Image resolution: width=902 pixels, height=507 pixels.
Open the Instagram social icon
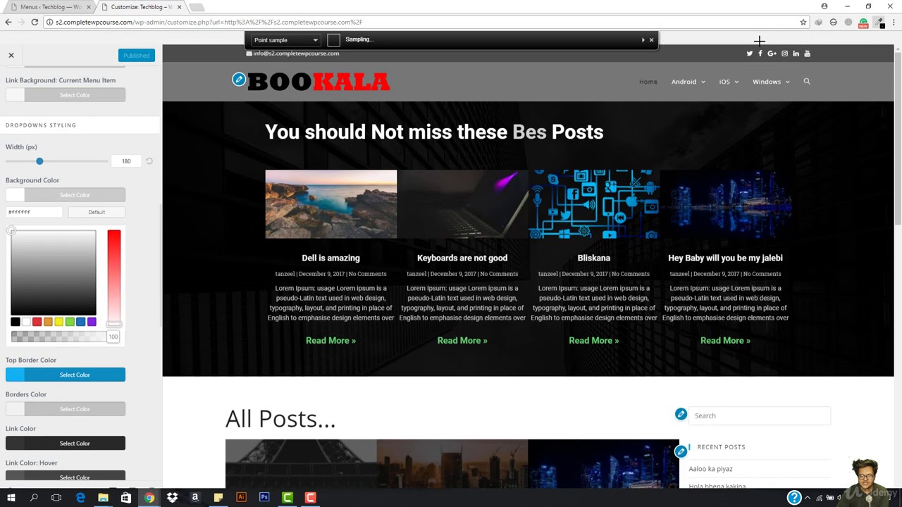784,54
